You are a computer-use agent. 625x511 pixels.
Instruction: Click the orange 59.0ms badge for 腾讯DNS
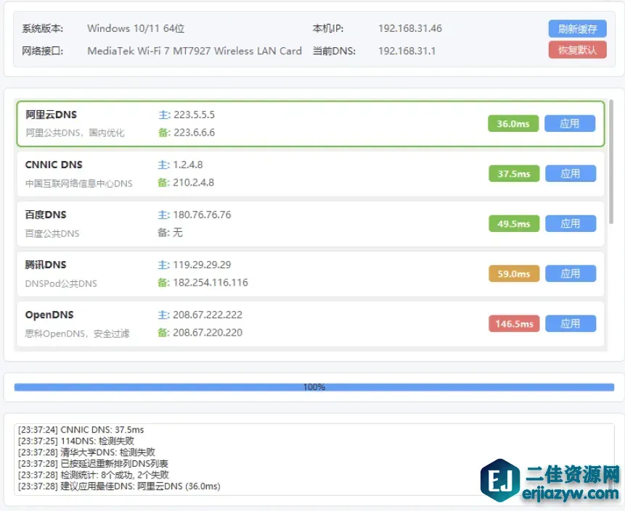[513, 273]
